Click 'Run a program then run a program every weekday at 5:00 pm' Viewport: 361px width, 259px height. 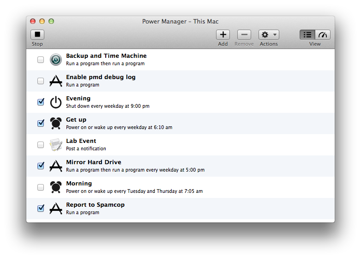pyautogui.click(x=135, y=170)
